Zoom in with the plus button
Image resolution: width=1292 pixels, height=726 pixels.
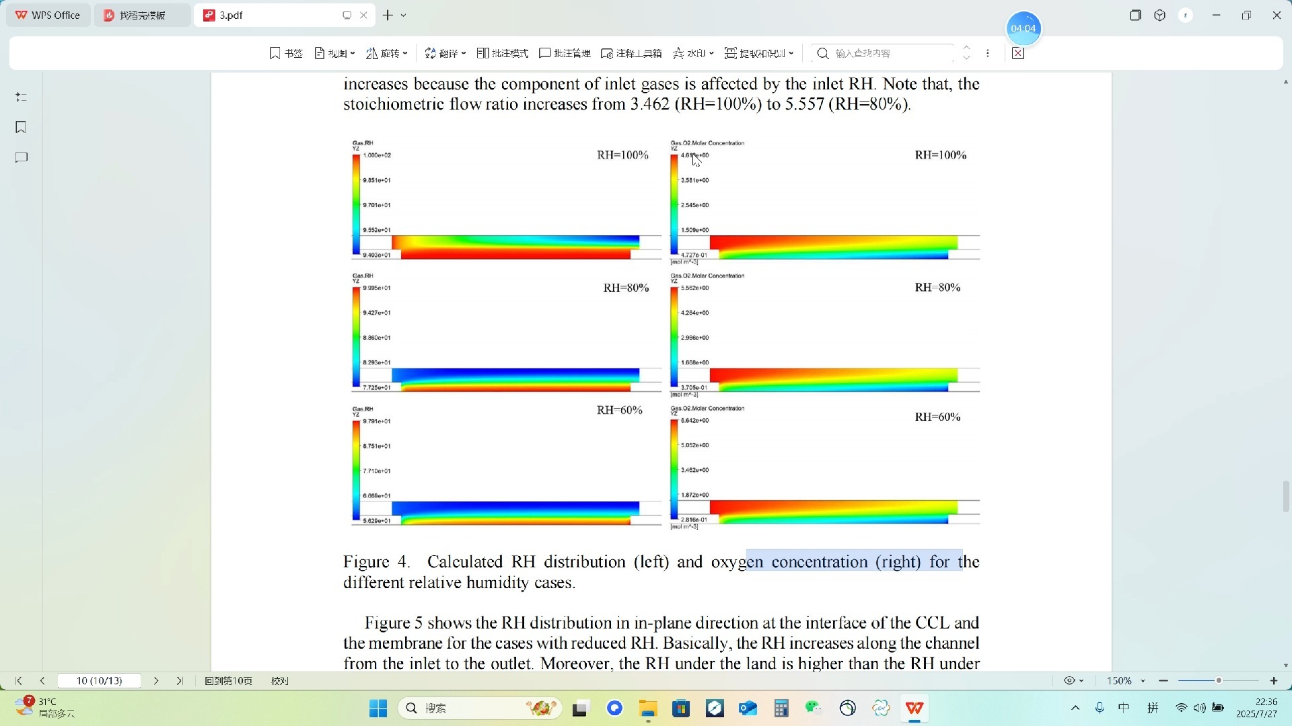(1274, 681)
